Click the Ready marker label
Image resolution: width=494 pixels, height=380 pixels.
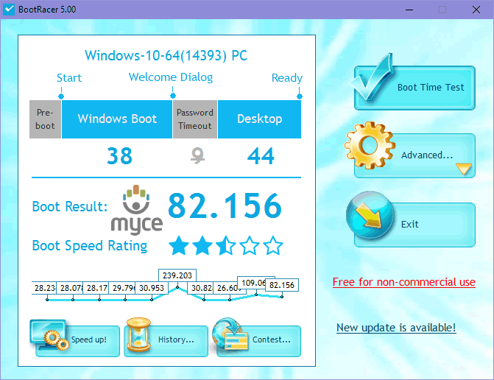(x=287, y=78)
